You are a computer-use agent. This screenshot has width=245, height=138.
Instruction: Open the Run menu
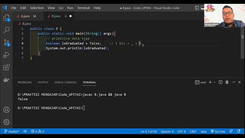(x=70, y=8)
